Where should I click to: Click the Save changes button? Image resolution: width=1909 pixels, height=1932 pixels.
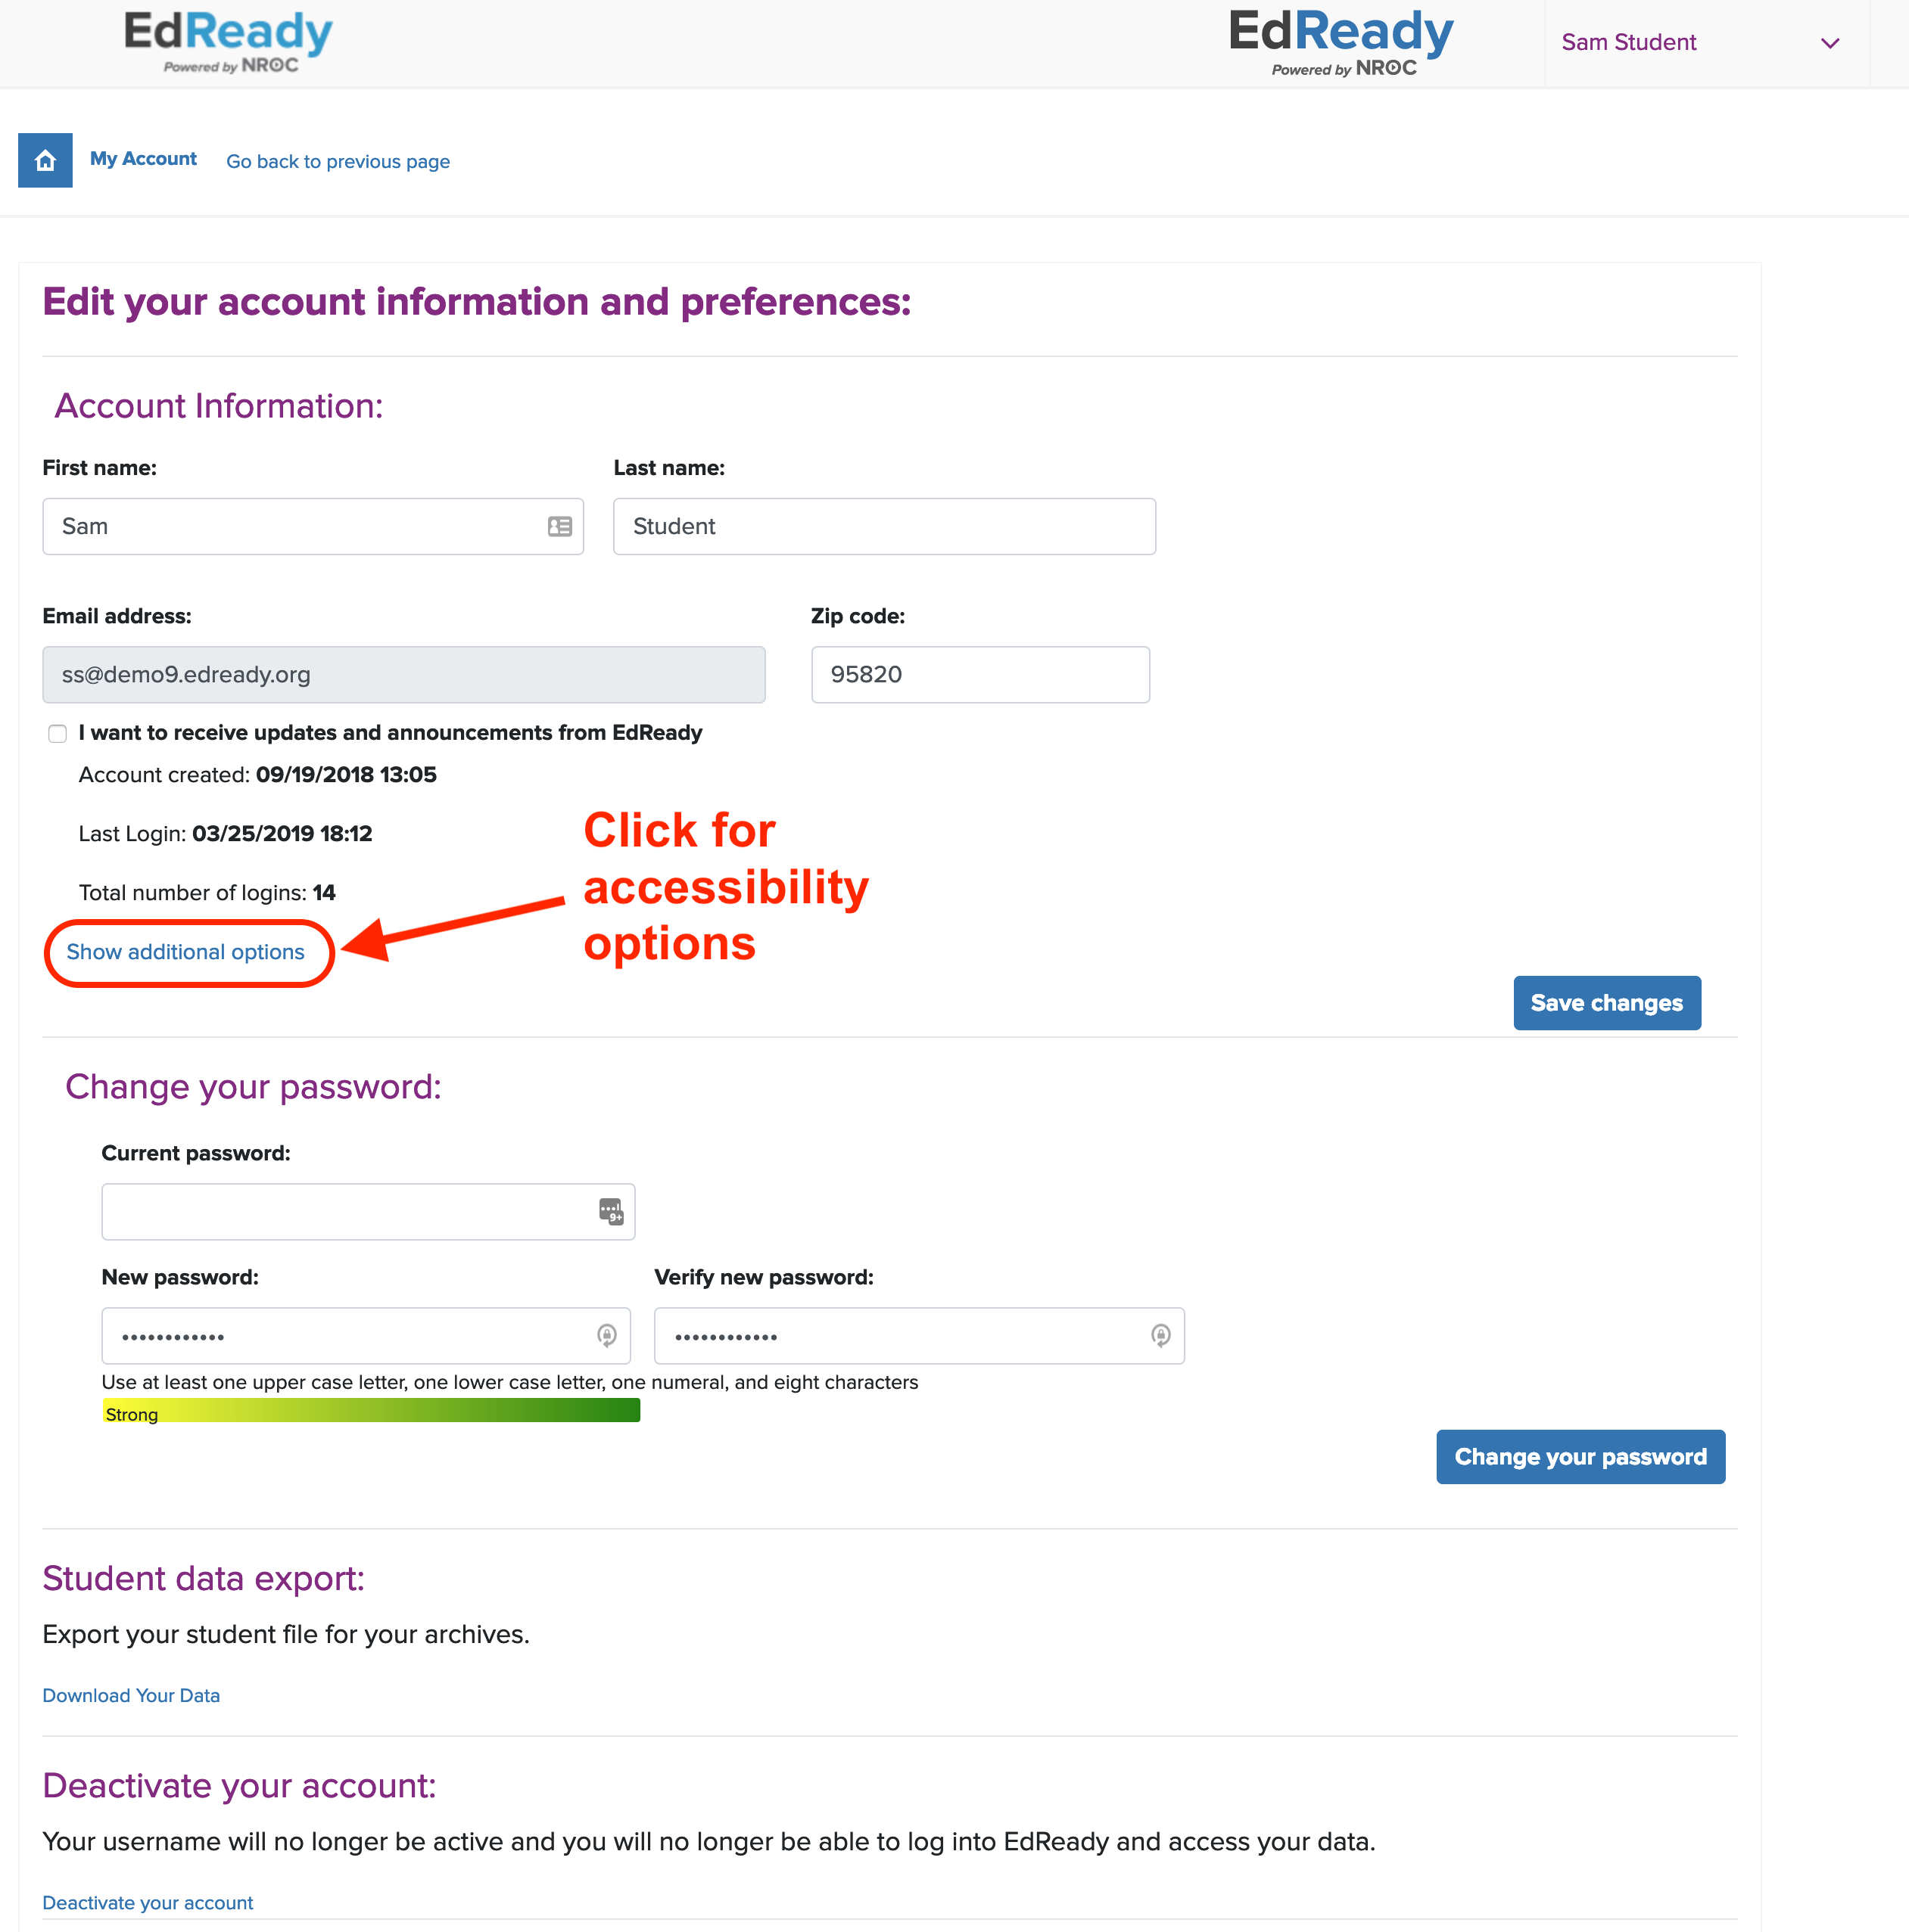click(1605, 1002)
